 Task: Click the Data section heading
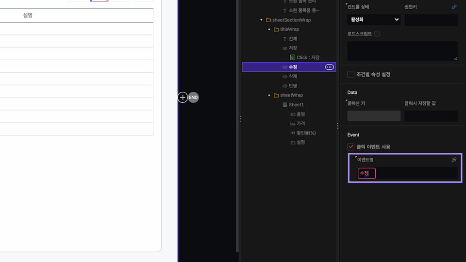(352, 92)
